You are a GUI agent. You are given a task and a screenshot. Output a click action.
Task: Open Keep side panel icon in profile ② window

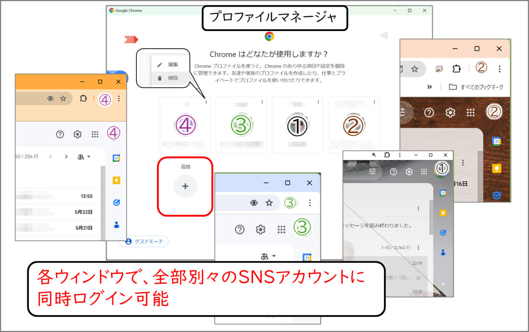(x=496, y=168)
